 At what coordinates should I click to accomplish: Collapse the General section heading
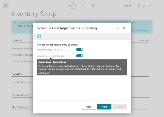click(x=17, y=40)
